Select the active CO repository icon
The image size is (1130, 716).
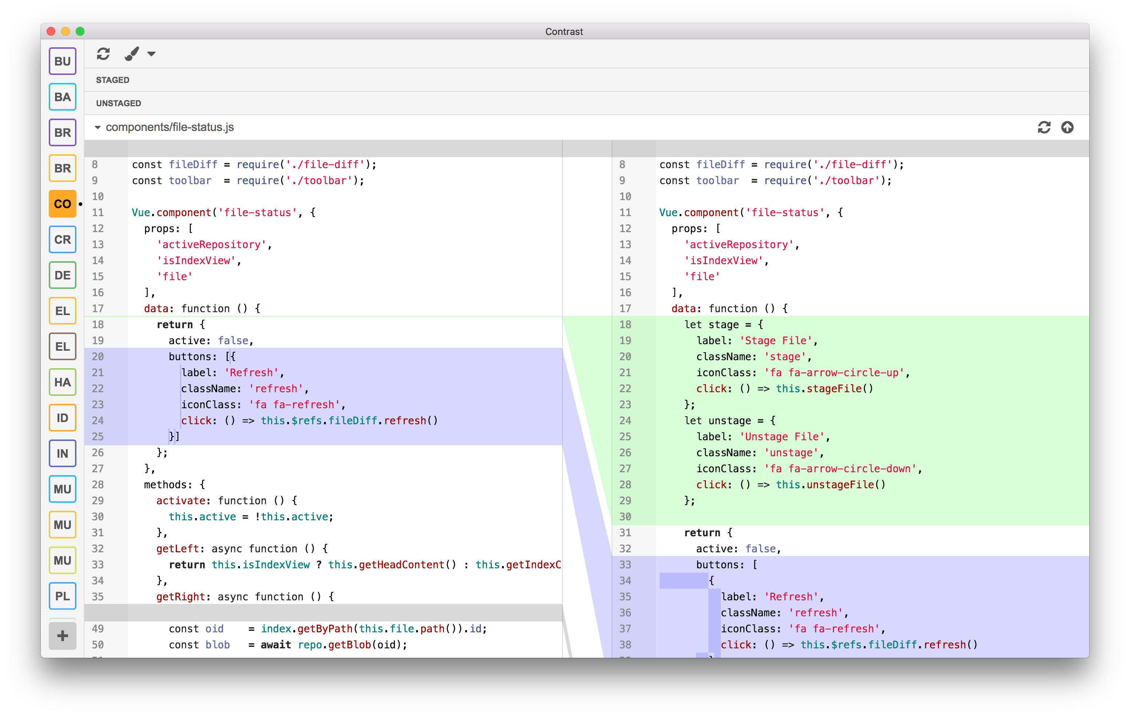point(62,203)
